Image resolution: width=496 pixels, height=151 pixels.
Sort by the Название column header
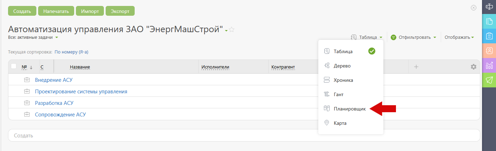click(80, 67)
